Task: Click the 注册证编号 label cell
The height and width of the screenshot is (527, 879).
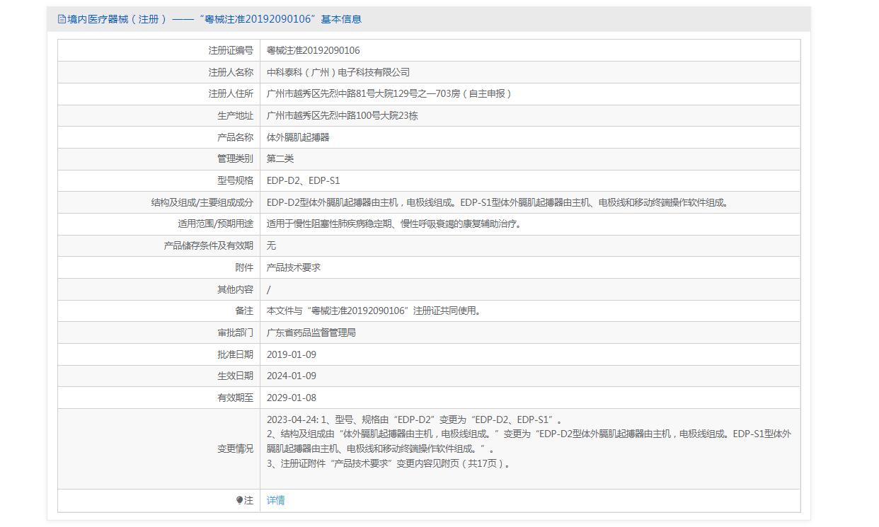Action: (x=231, y=50)
